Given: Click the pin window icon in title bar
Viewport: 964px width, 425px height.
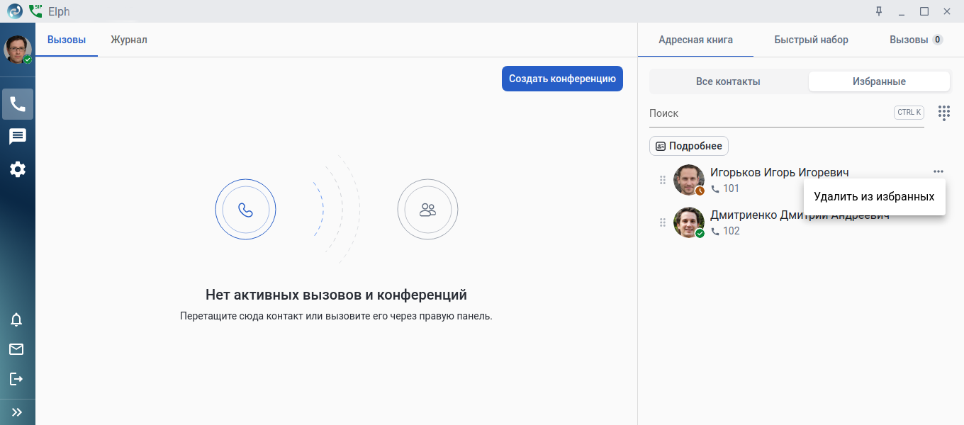Looking at the screenshot, I should [879, 11].
